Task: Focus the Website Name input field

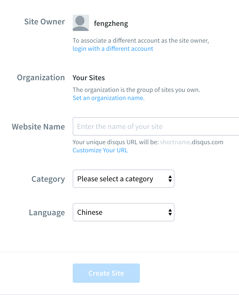Action: click(156, 126)
